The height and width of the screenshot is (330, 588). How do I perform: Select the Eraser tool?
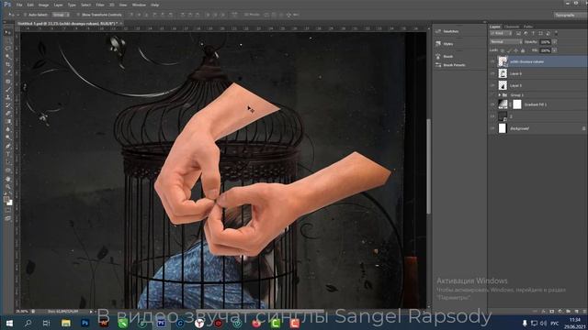pos(8,114)
